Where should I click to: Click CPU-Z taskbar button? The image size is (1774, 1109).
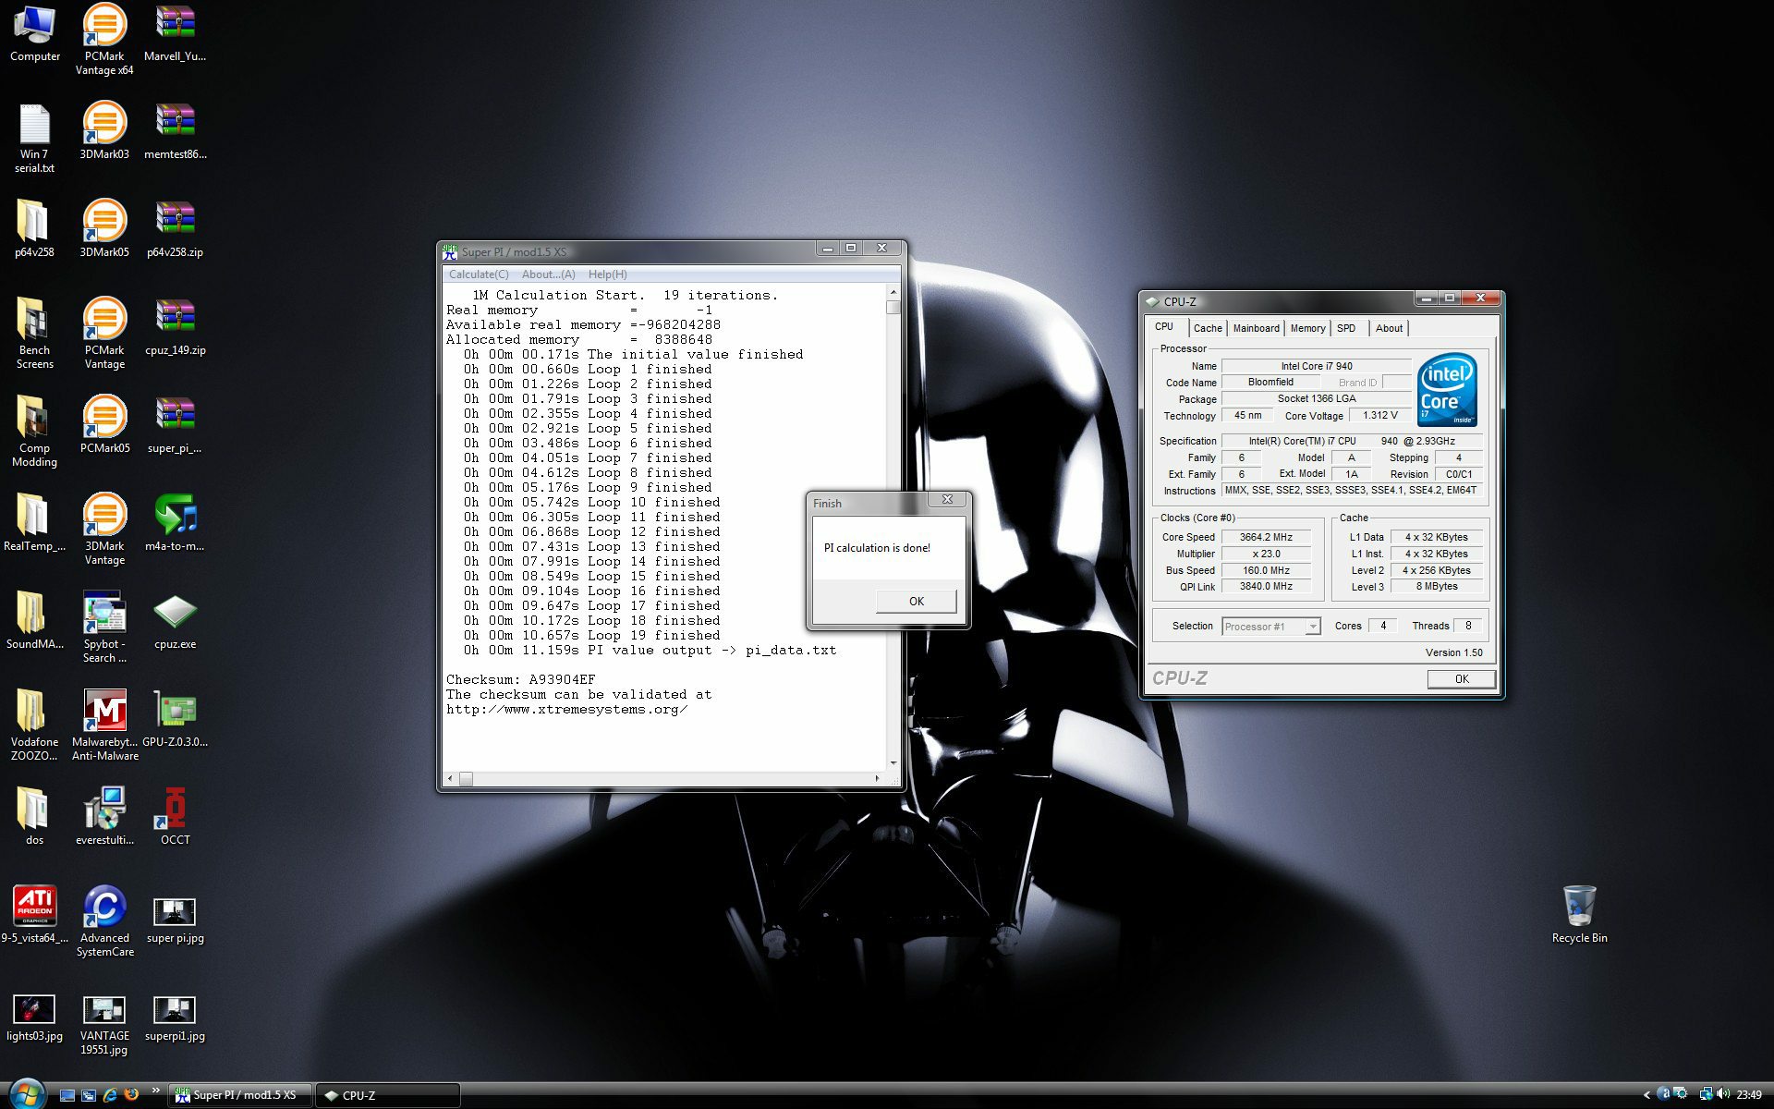tap(388, 1095)
